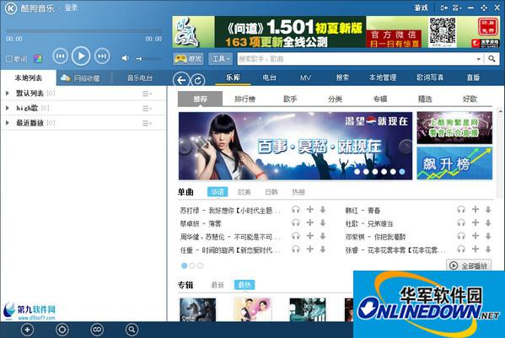Open the colorful skin palette icon
The image size is (505, 338).
click(x=38, y=58)
